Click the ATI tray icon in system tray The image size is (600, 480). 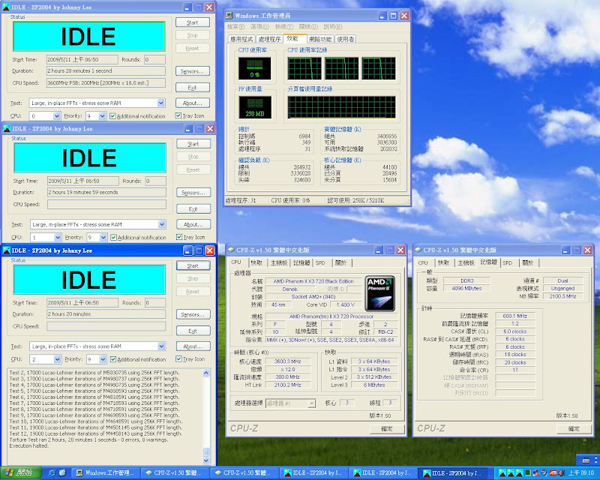(x=553, y=473)
